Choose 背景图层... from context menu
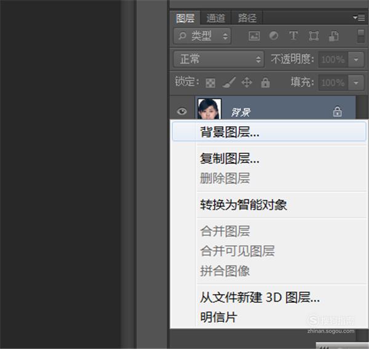Viewport: 369px width, 349px height. coord(269,132)
